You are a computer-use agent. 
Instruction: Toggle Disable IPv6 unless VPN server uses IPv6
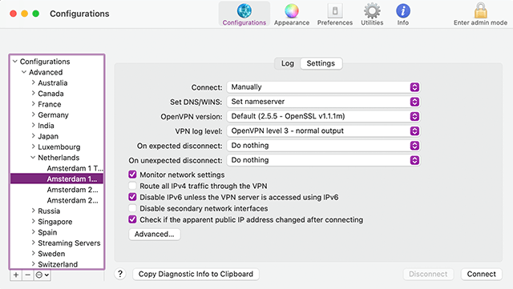132,197
